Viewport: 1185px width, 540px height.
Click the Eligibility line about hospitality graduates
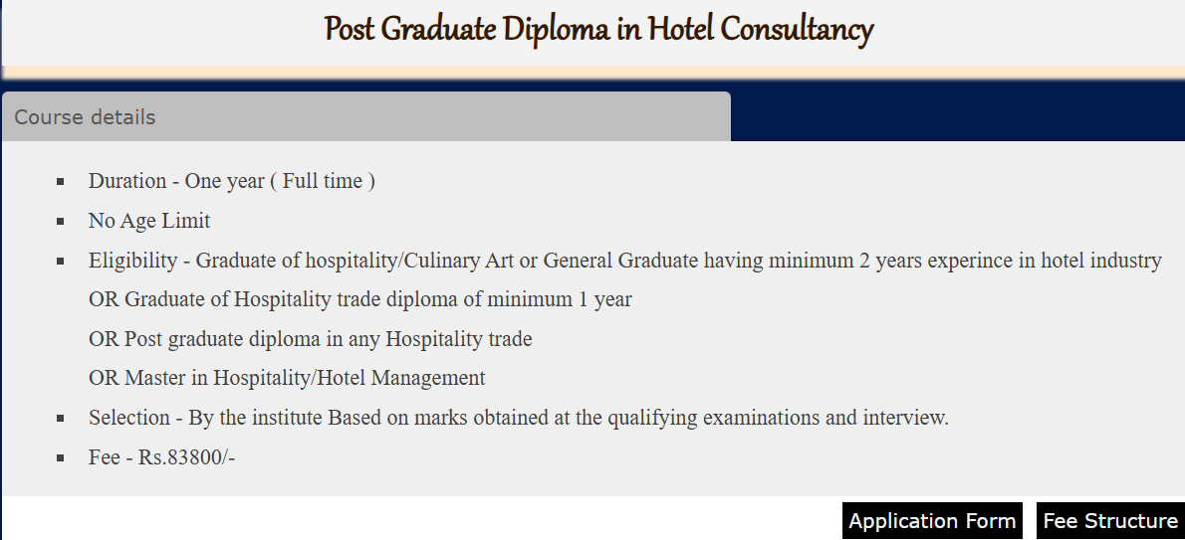click(624, 261)
